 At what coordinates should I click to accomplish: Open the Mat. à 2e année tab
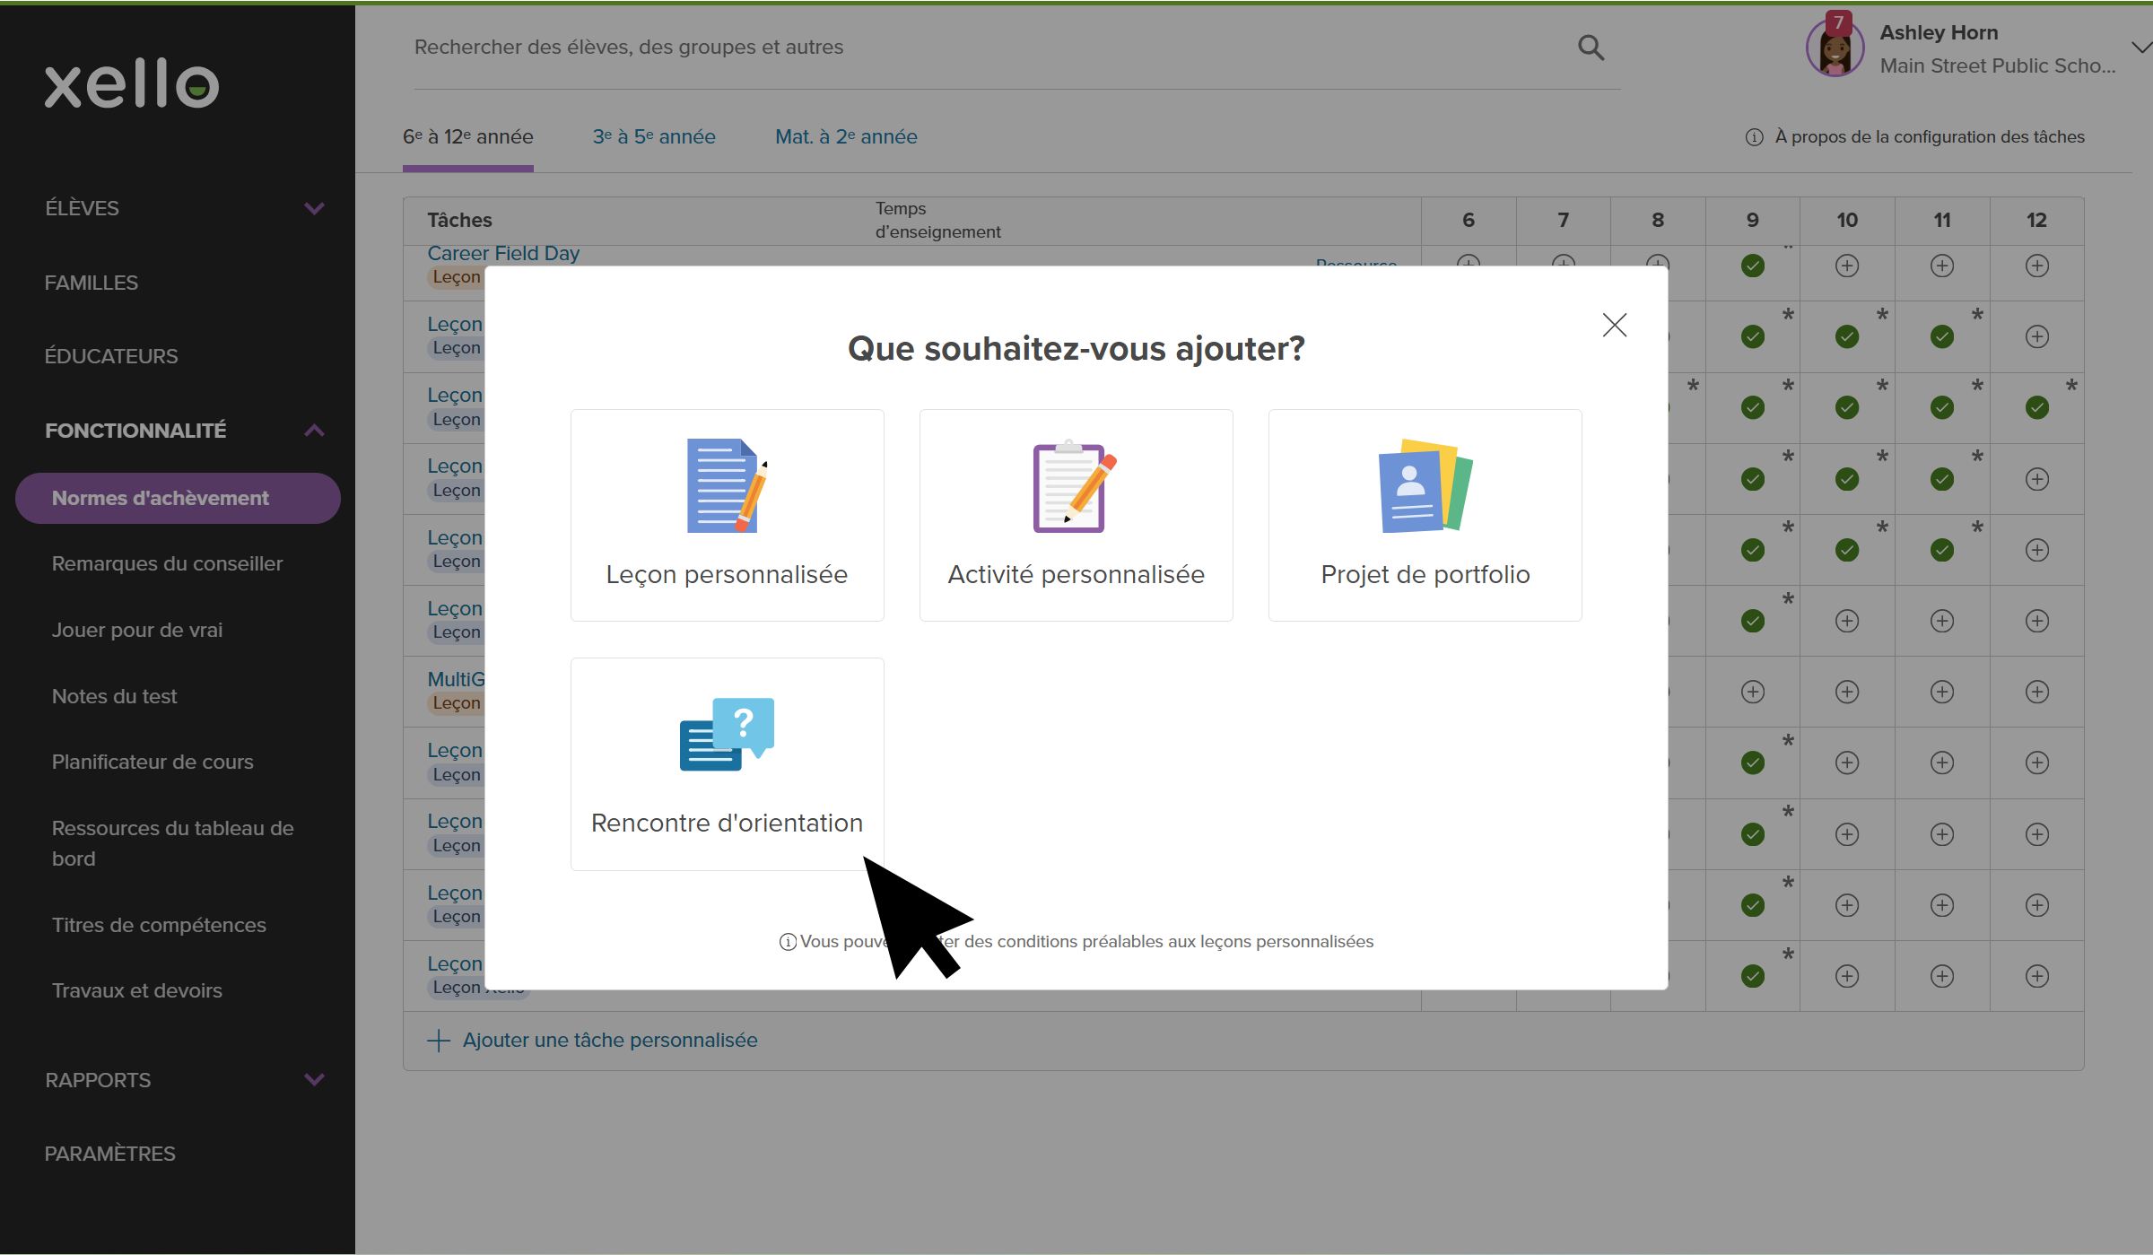click(845, 136)
